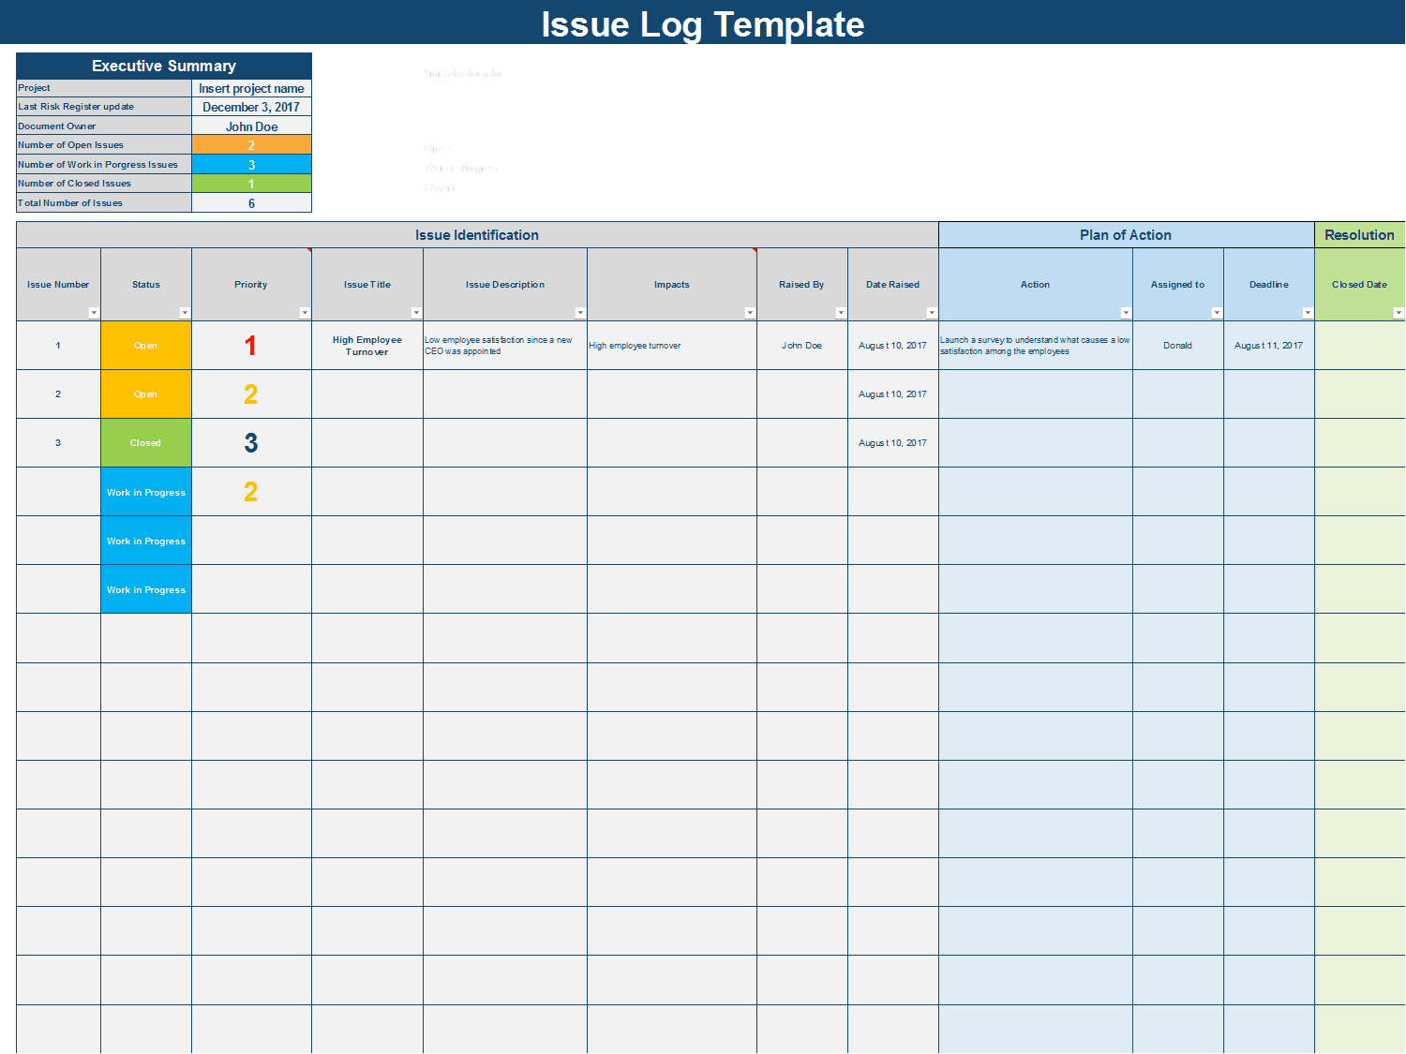Open the Issue Number filter dropdown
The height and width of the screenshot is (1054, 1406).
click(x=94, y=313)
